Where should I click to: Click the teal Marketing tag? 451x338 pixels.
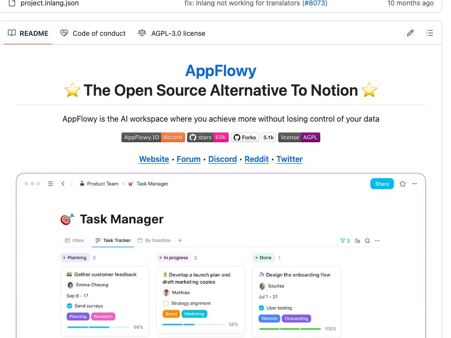pyautogui.click(x=194, y=314)
